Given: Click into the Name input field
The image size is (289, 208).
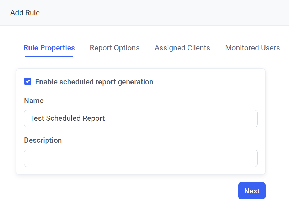Looking at the screenshot, I should pos(178,118).
